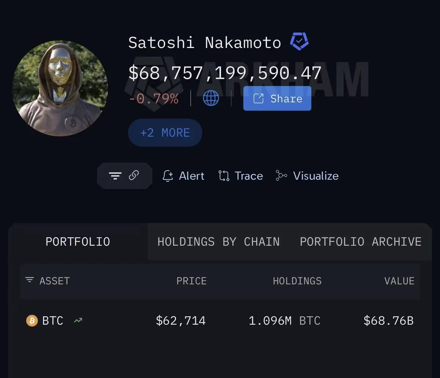The height and width of the screenshot is (378, 440).
Task: Click the verified badge beside Satoshi Nakamoto
Action: [x=299, y=41]
